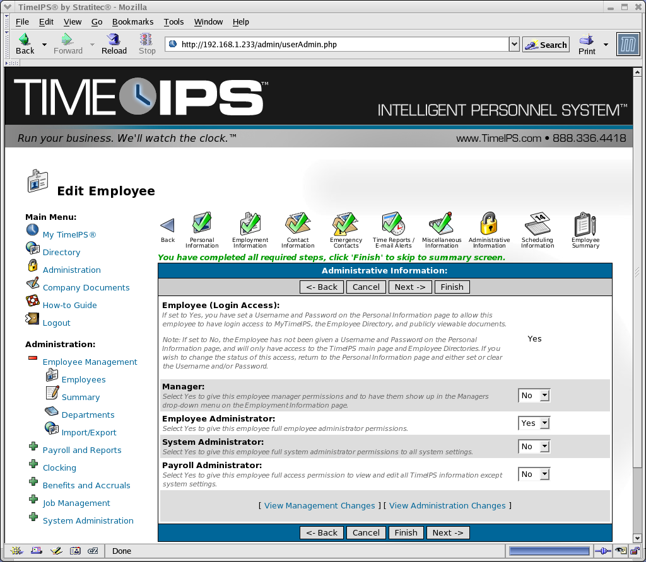646x562 pixels.
Task: Click the Stop loading icon
Action: coord(146,40)
